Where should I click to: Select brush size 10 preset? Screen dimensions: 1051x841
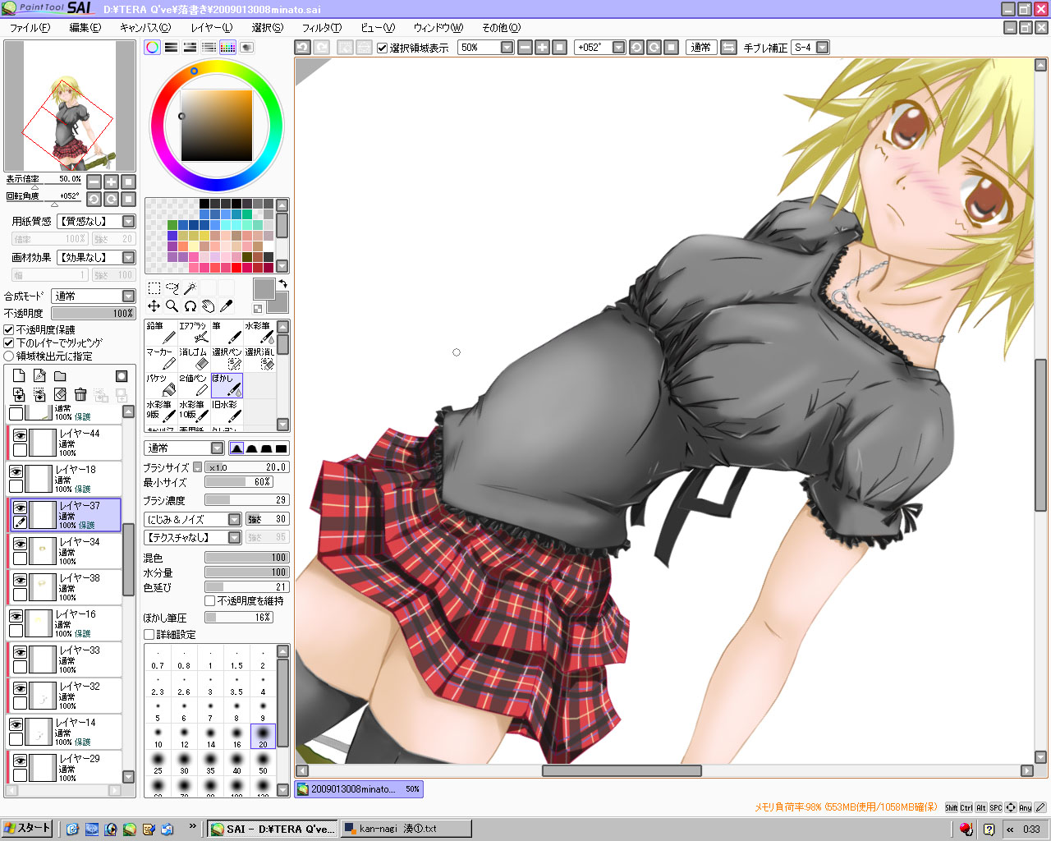(158, 736)
